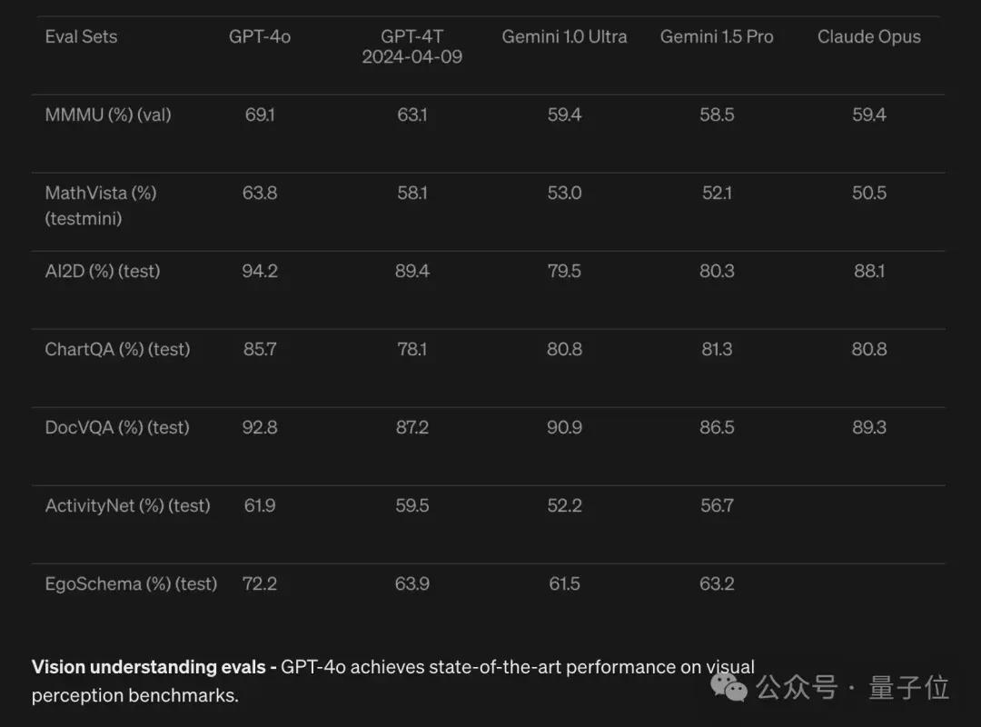Click the AI2D (%) (test) row label
Screen dimensions: 981x727
tap(103, 271)
